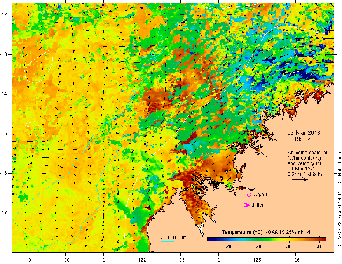Image resolution: width=342 pixels, height=264 pixels.
Task: Click latitude axis label -12
Action: pyautogui.click(x=4, y=15)
